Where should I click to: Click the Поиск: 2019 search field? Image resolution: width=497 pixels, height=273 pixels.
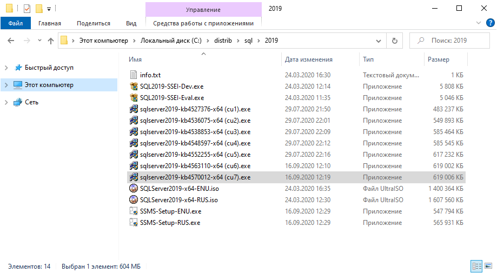(x=449, y=41)
